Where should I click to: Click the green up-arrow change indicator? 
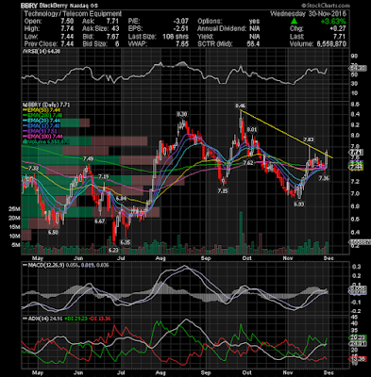294,22
